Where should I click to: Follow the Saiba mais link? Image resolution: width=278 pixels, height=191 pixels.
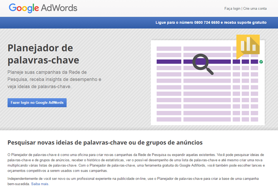40,184
